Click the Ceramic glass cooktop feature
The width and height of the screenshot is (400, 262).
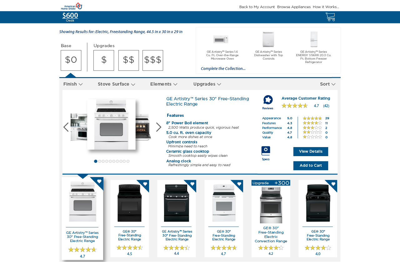187,151
